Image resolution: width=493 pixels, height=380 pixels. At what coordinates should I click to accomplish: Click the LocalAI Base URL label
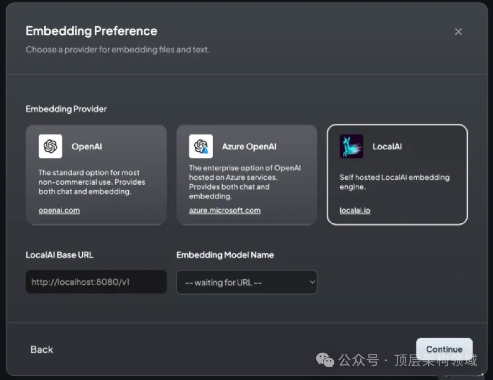coord(59,255)
